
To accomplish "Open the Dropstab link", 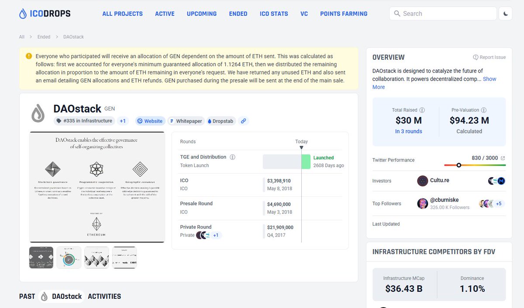I will pos(221,121).
